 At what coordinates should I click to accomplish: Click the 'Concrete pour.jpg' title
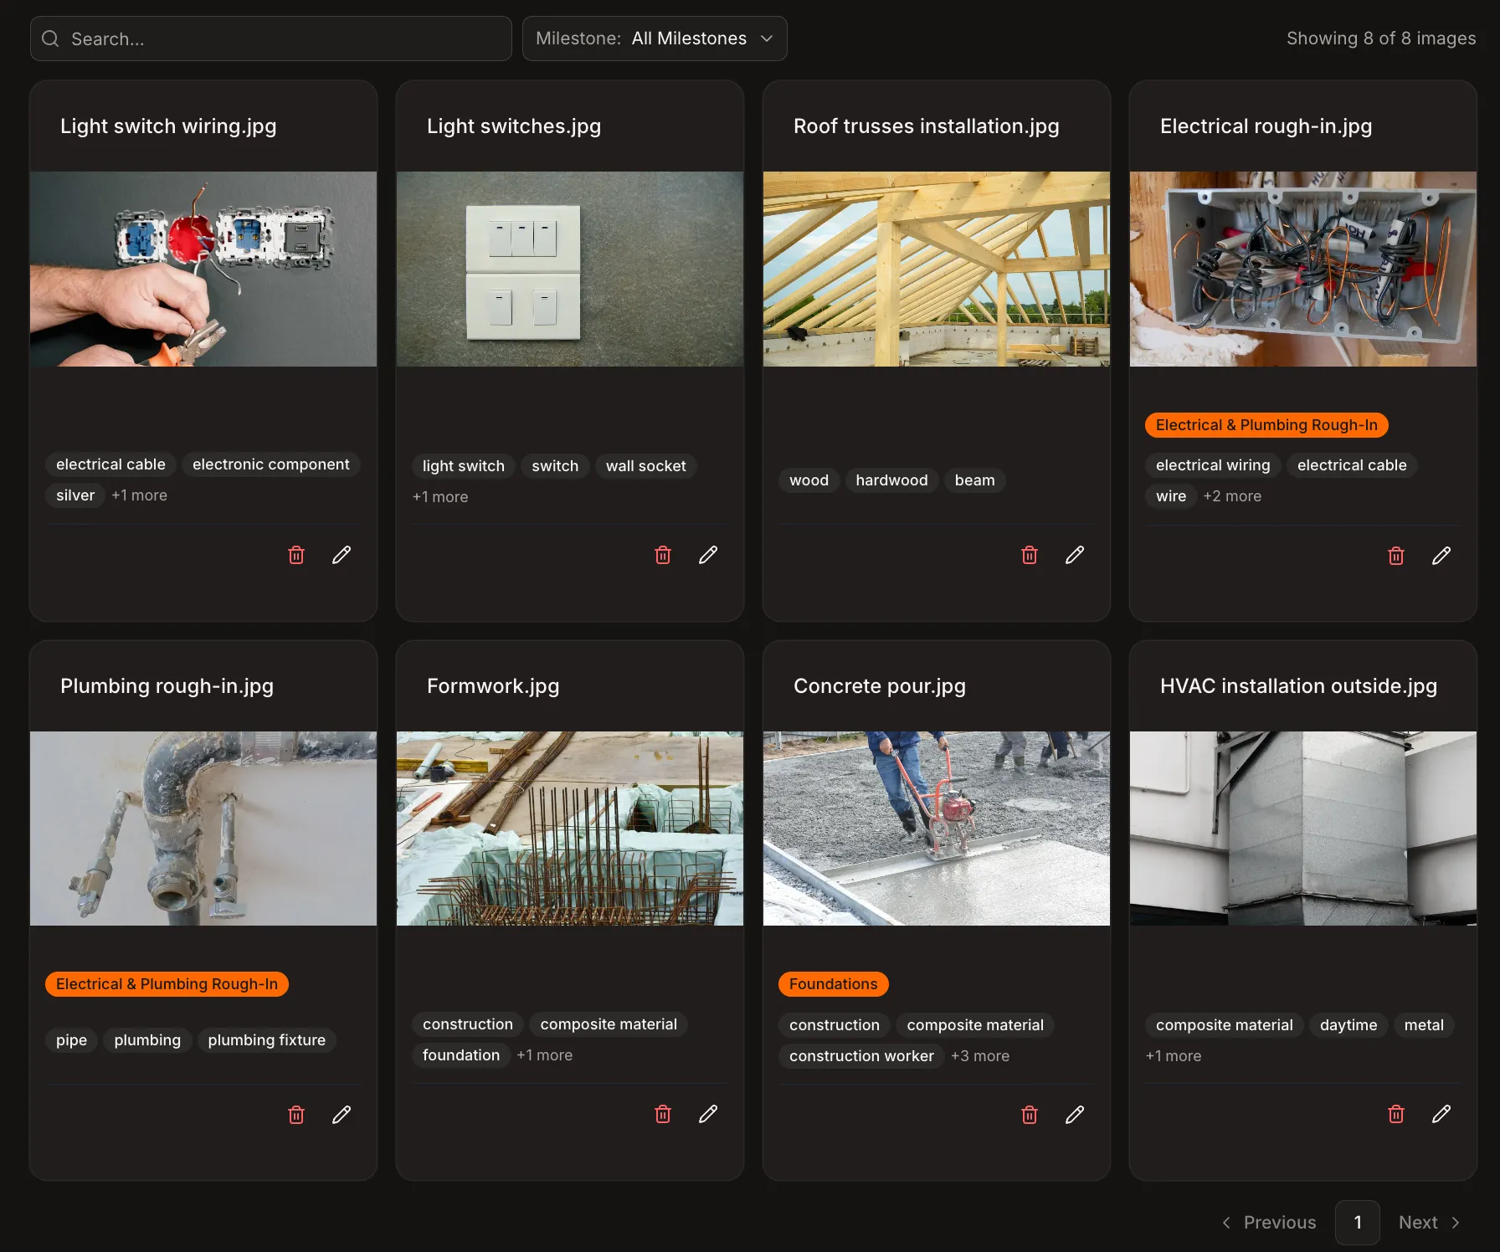click(x=879, y=686)
